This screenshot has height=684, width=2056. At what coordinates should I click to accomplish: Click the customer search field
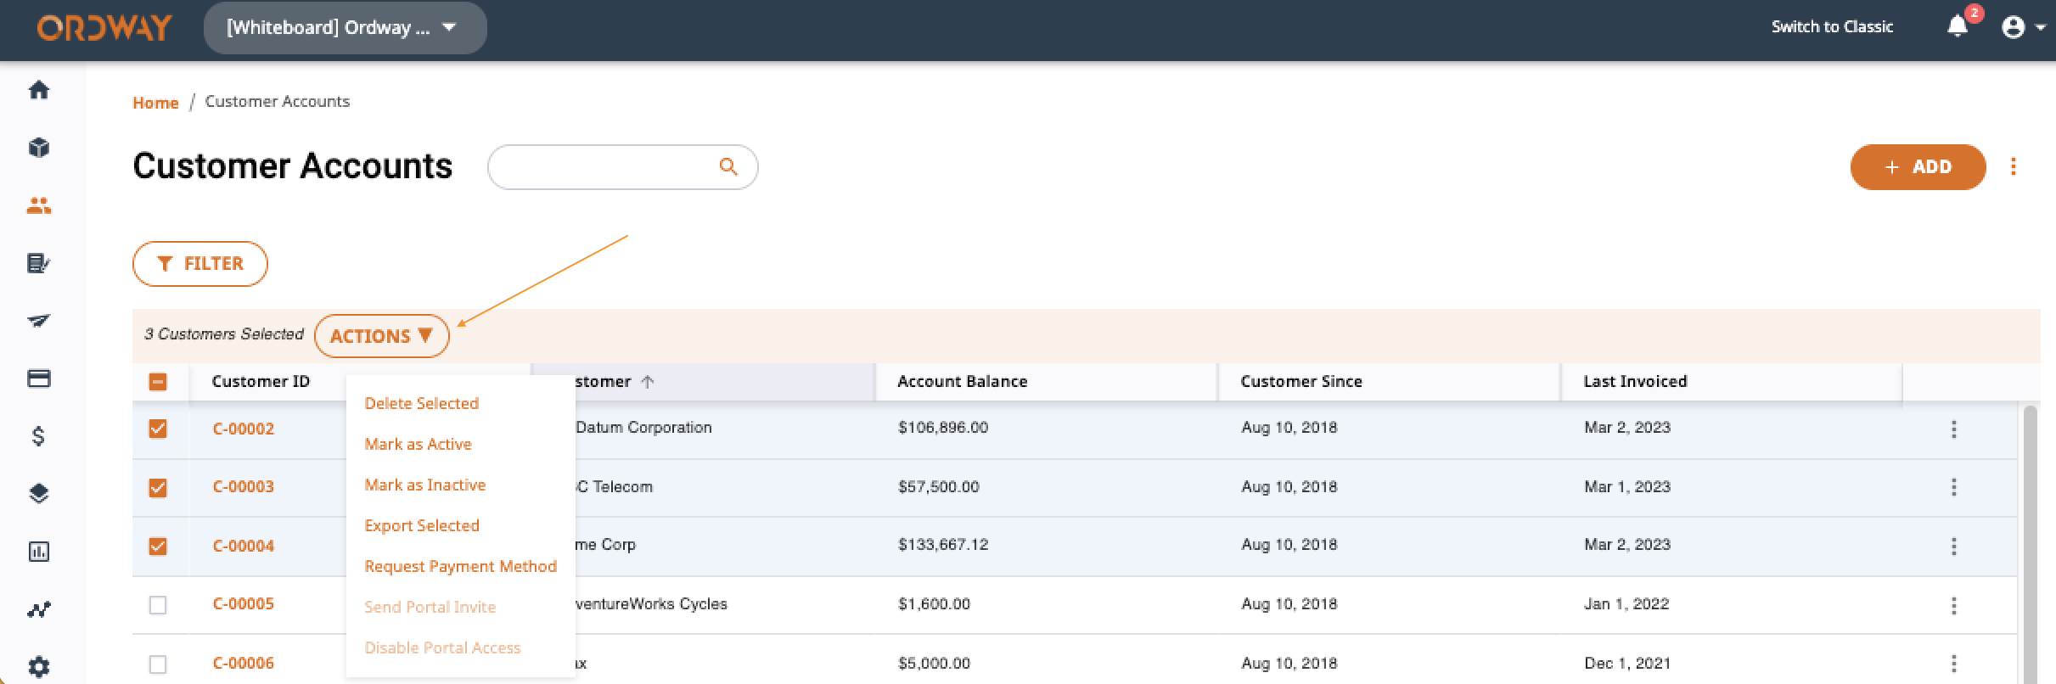[x=622, y=167]
